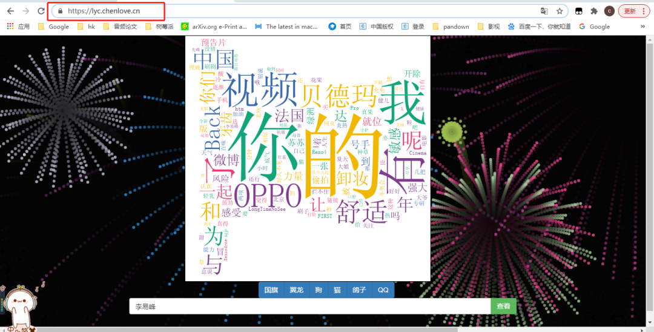The height and width of the screenshot is (332, 654).
Task: Focus the address bar URL lyc.chenlove.cn
Action: pos(104,12)
